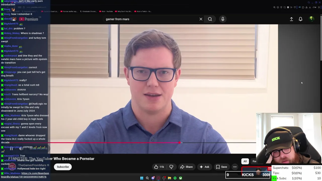The image size is (322, 181).
Task: Bookmark page with the heart icon
Action: pyautogui.click(x=295, y=7)
